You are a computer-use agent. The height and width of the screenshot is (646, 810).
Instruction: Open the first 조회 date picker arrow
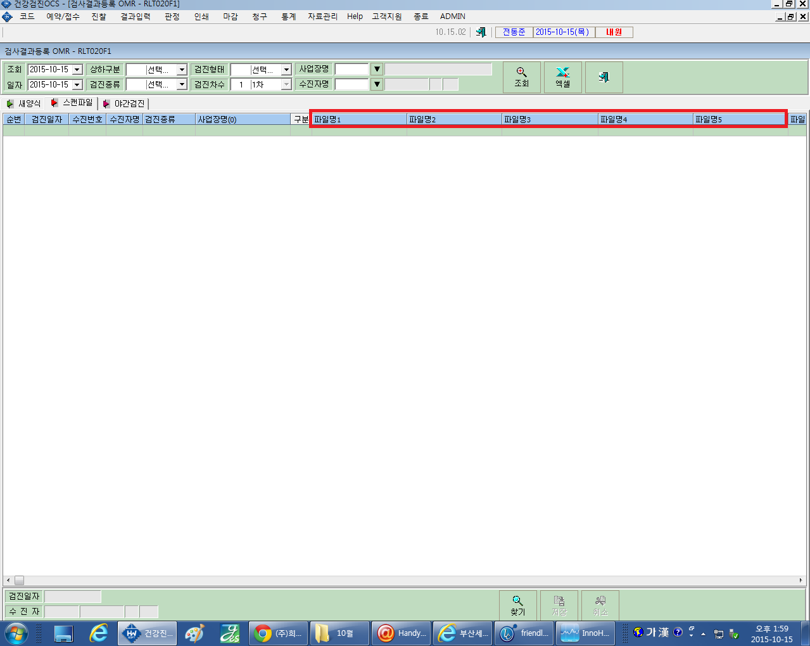[x=77, y=70]
